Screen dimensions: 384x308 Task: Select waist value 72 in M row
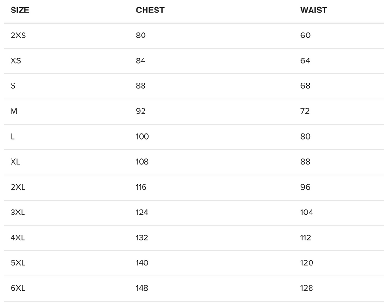305,111
